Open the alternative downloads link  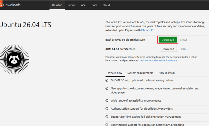pyautogui.click(x=158, y=60)
